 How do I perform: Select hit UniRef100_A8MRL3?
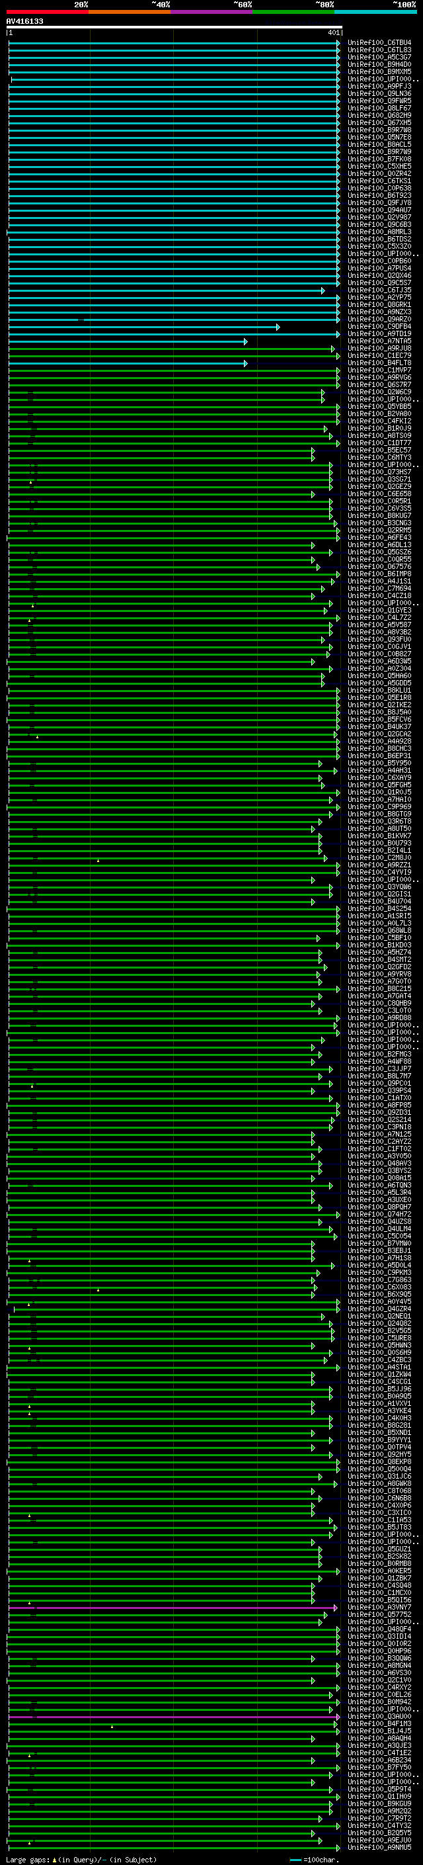click(x=379, y=232)
